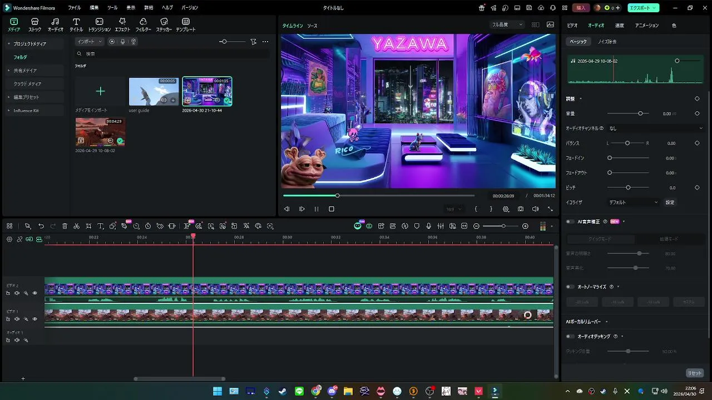Click the 音量 volume slider
The height and width of the screenshot is (400, 712).
coord(629,113)
